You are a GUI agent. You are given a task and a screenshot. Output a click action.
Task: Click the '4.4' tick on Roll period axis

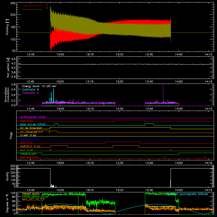(13, 59)
